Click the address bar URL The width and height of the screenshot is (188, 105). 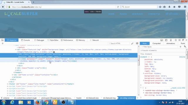pyautogui.click(x=27, y=7)
